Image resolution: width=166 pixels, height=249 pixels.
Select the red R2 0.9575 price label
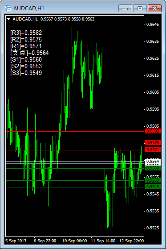coord(153,143)
